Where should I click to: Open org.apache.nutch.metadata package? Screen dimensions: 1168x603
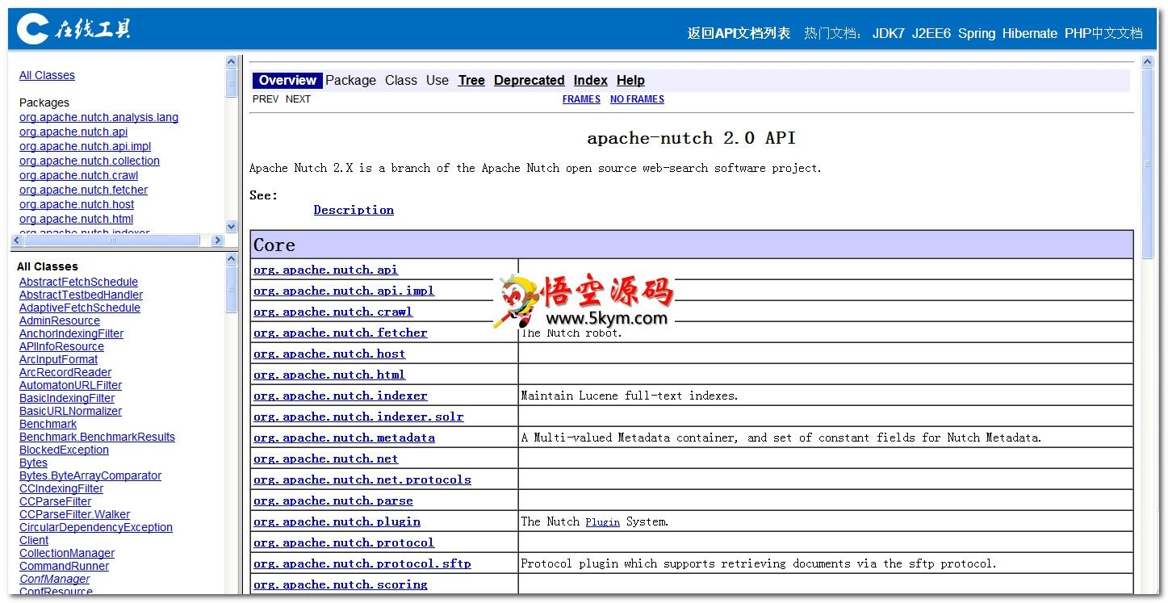344,438
